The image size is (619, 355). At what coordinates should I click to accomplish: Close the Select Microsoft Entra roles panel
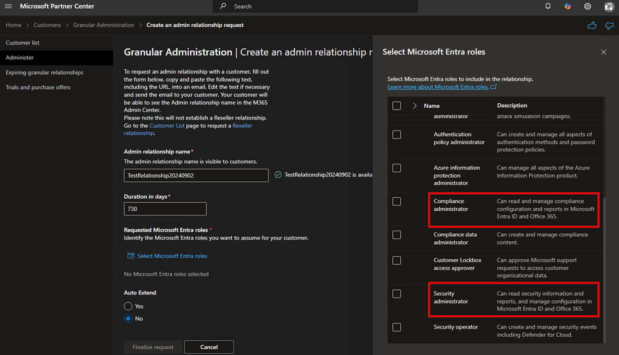click(x=604, y=52)
